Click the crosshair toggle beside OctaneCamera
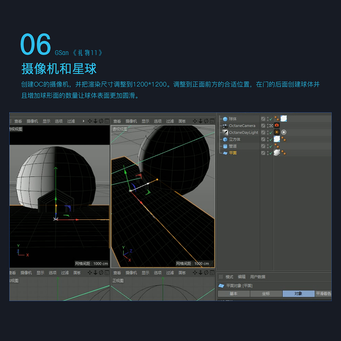The height and width of the screenshot is (341, 341). coord(271,125)
